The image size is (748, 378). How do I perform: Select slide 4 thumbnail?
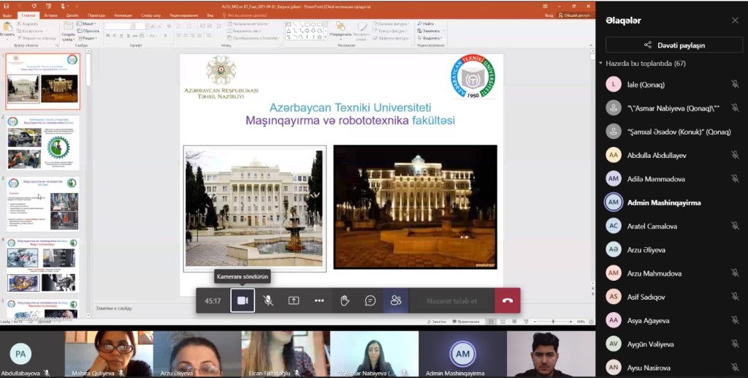(x=43, y=265)
